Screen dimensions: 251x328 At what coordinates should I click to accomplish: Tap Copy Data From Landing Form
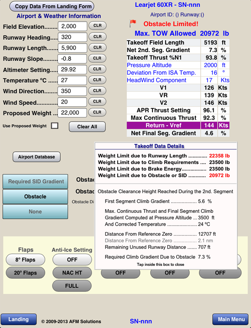click(52, 6)
